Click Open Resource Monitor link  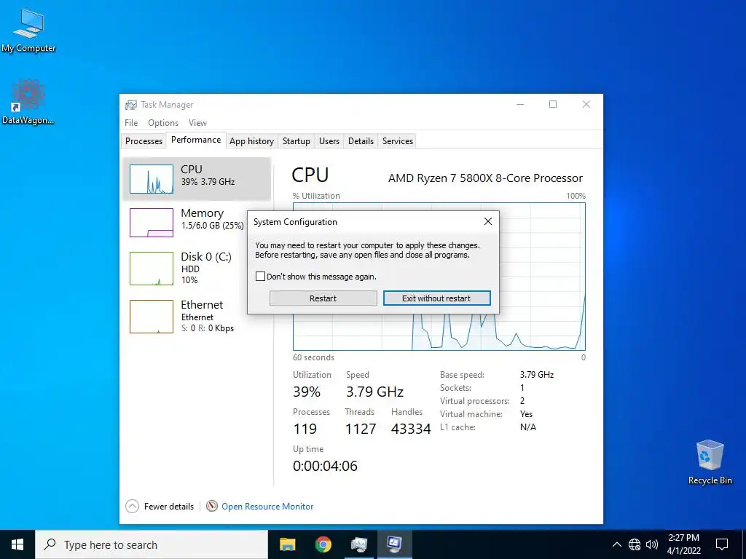coord(267,507)
